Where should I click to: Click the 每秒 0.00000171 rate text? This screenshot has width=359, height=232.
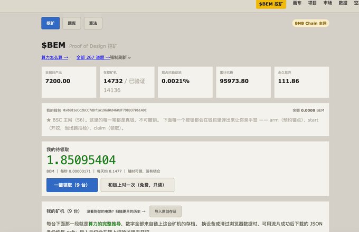click(x=75, y=171)
